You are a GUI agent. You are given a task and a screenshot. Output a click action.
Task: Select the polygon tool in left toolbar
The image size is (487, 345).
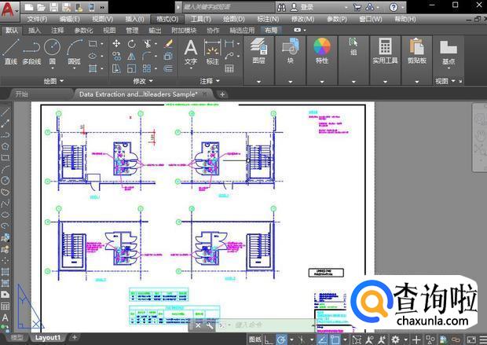[5, 145]
